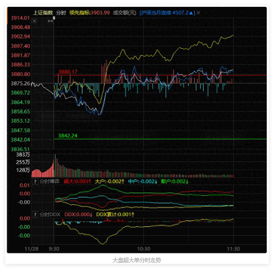Screen dimensions: 274x269
Task: Click the 上证指数 index title
Action: tap(44, 13)
